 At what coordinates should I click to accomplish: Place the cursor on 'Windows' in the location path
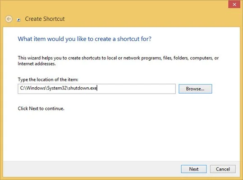point(36,88)
